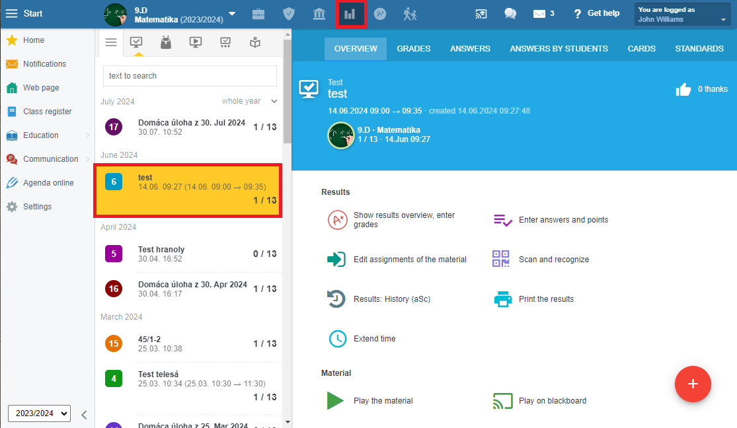Open the 2023/2024 school year dropdown

click(x=40, y=413)
